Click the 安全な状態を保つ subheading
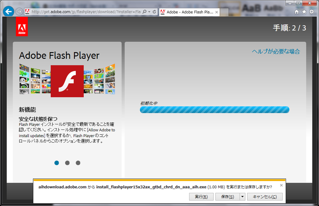Screen dimensions: 319x206 [38, 119]
